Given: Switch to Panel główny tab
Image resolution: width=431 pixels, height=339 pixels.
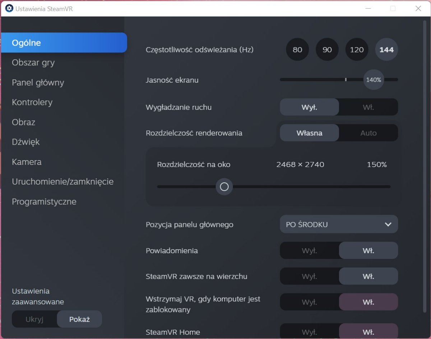Looking at the screenshot, I should tap(38, 83).
